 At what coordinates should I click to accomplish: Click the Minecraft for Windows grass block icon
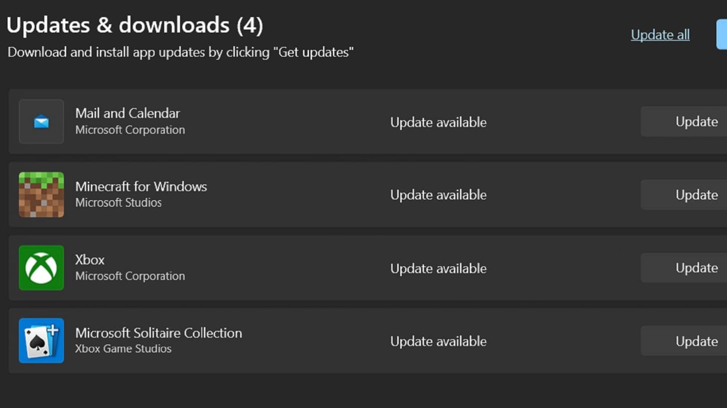[x=41, y=195]
